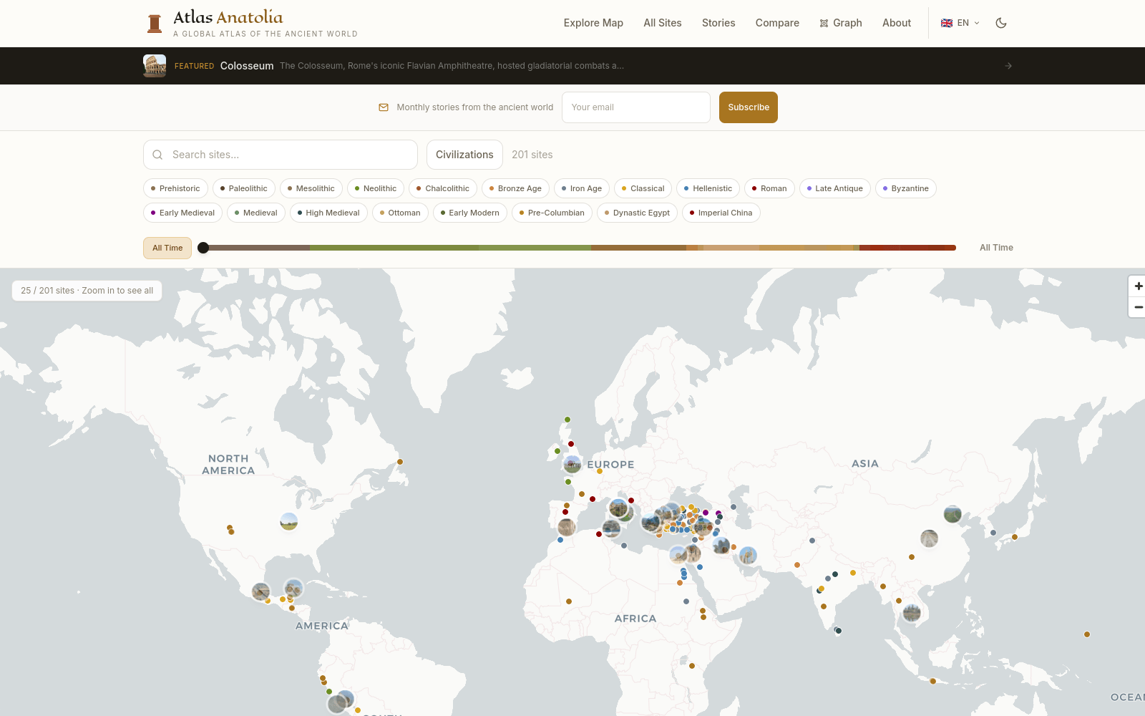Toggle the Neolithic filter chip
This screenshot has width=1145, height=716.
click(376, 188)
